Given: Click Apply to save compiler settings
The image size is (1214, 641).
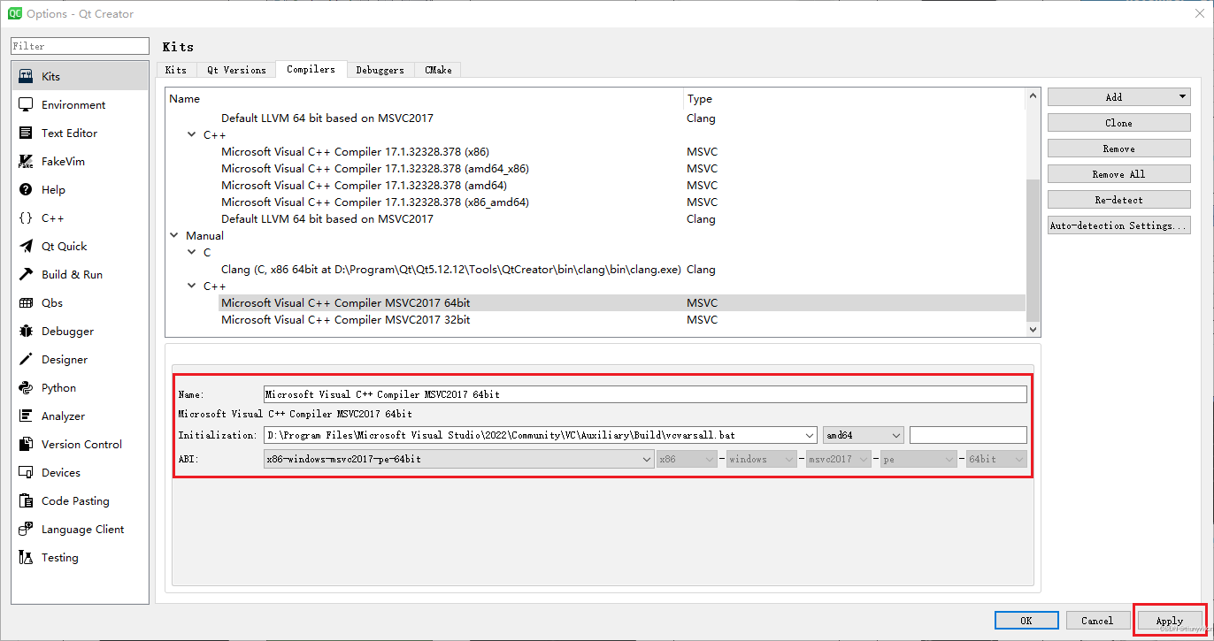Looking at the screenshot, I should pyautogui.click(x=1170, y=621).
